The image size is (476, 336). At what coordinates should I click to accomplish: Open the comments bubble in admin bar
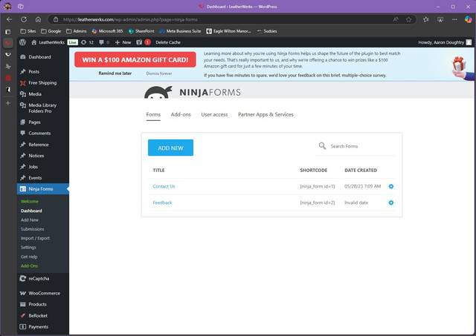[104, 42]
